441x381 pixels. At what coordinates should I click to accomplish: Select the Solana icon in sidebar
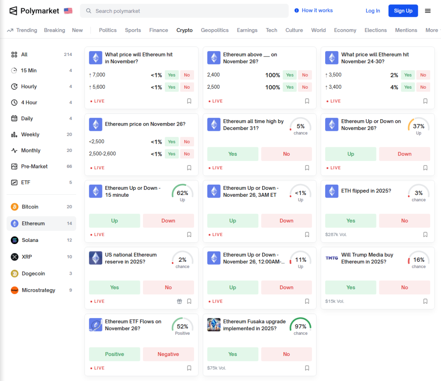tap(15, 240)
